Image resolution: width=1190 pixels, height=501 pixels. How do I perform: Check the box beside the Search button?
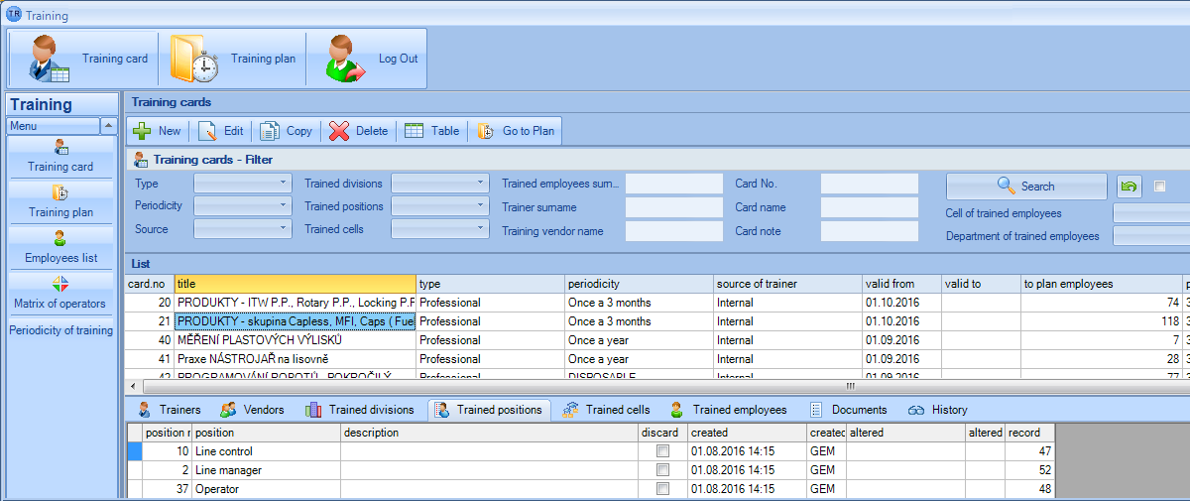[1159, 187]
